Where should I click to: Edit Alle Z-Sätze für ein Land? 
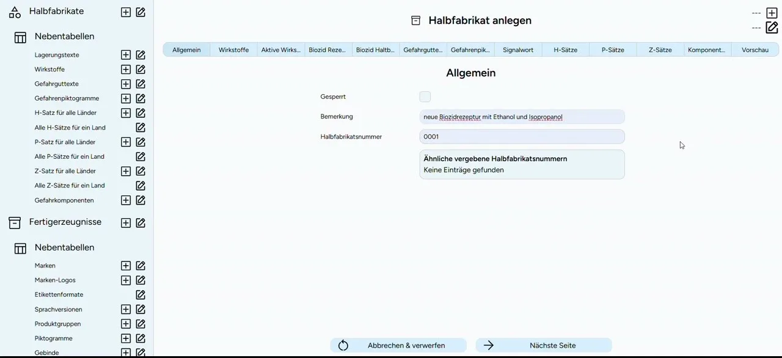pos(141,186)
